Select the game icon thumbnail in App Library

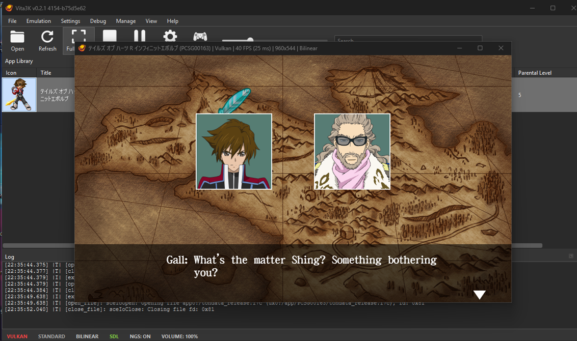pyautogui.click(x=19, y=95)
